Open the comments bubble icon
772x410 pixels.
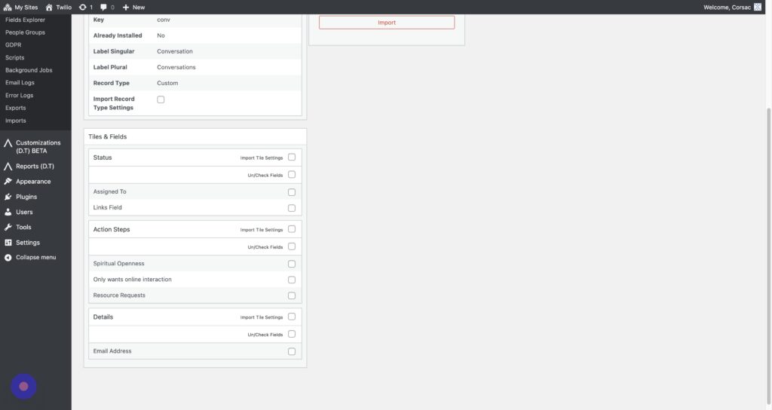click(104, 7)
